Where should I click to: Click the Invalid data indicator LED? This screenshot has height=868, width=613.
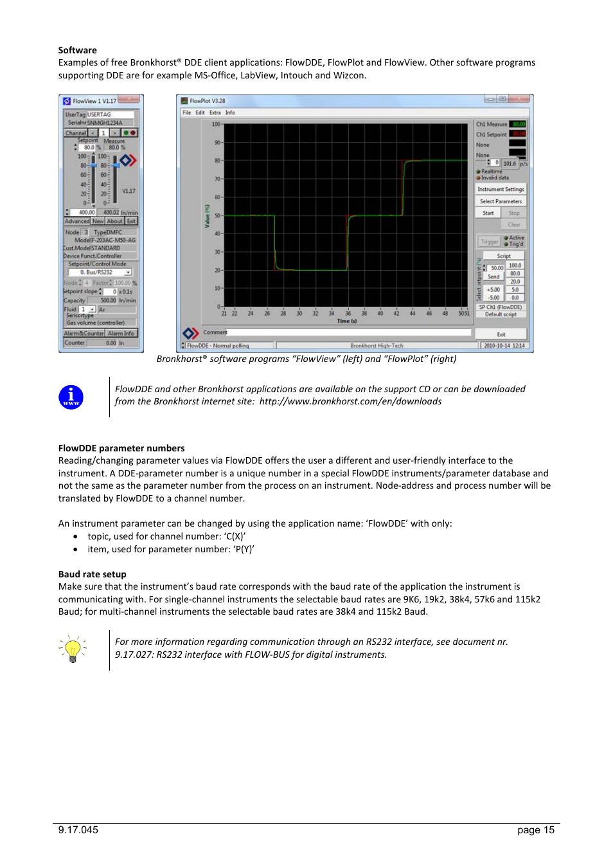(479, 178)
